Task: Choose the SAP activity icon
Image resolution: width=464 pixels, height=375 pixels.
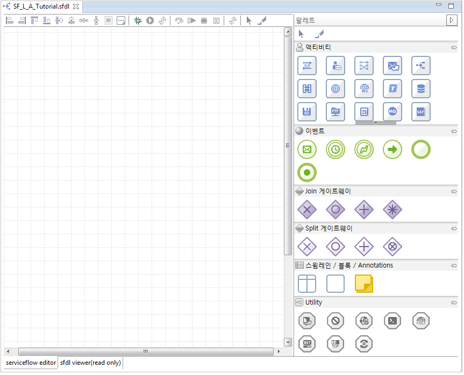Action: click(421, 112)
